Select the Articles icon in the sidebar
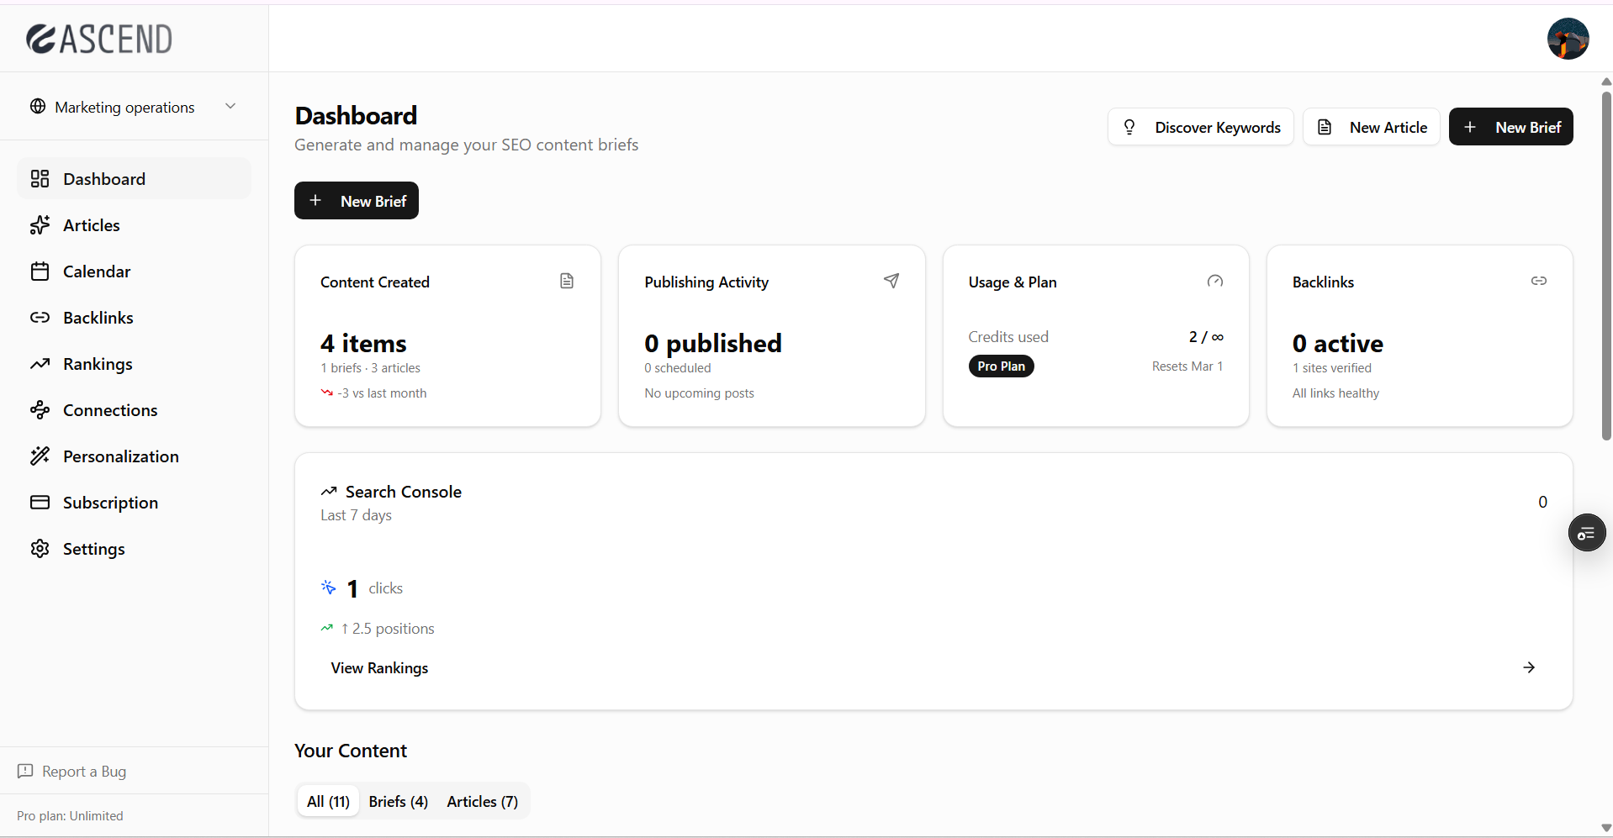 click(40, 225)
